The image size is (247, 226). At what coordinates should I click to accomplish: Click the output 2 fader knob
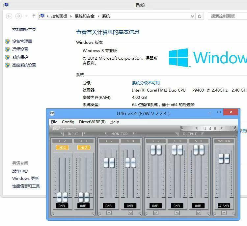click(159, 150)
